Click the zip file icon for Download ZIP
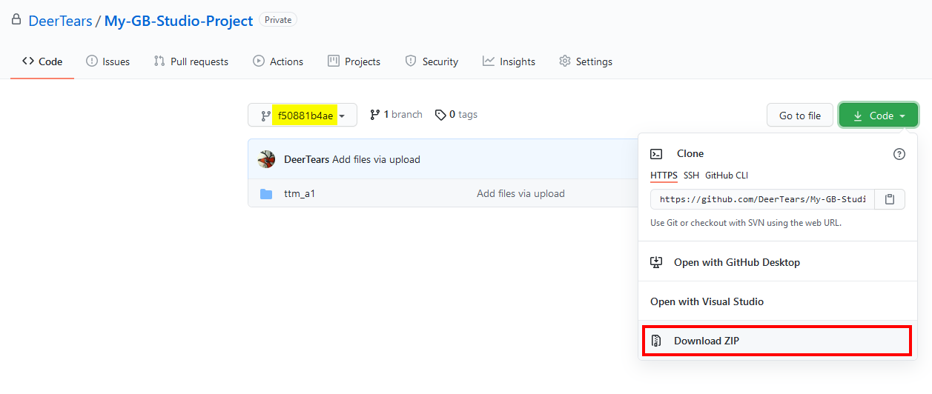Image resolution: width=932 pixels, height=394 pixels. point(656,341)
